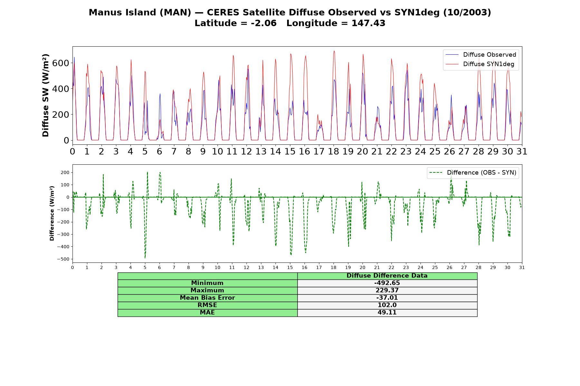Image resolution: width=580 pixels, height=386 pixels.
Task: Click the Mean Bias Error row label
Action: pyautogui.click(x=207, y=298)
